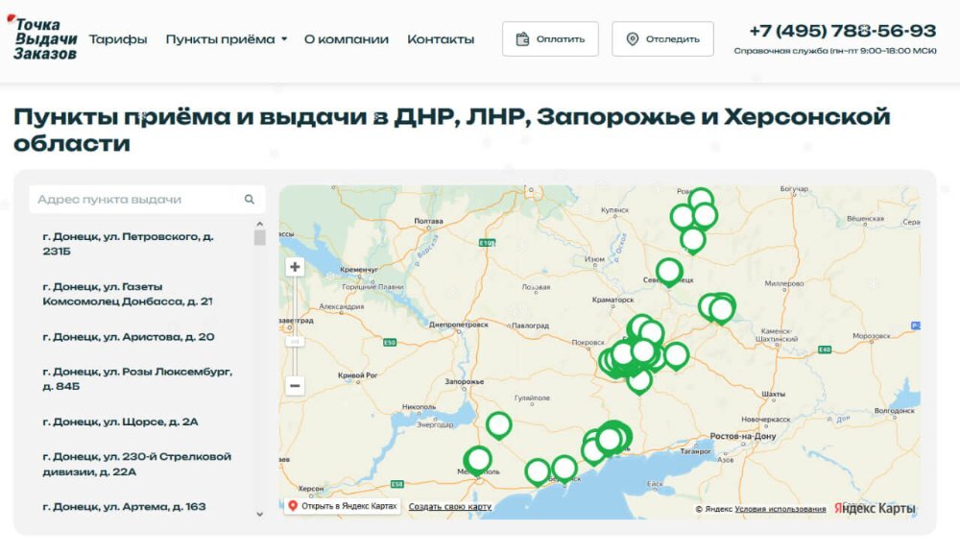The height and width of the screenshot is (555, 960).
Task: Go to the Контакты page
Action: 440,39
